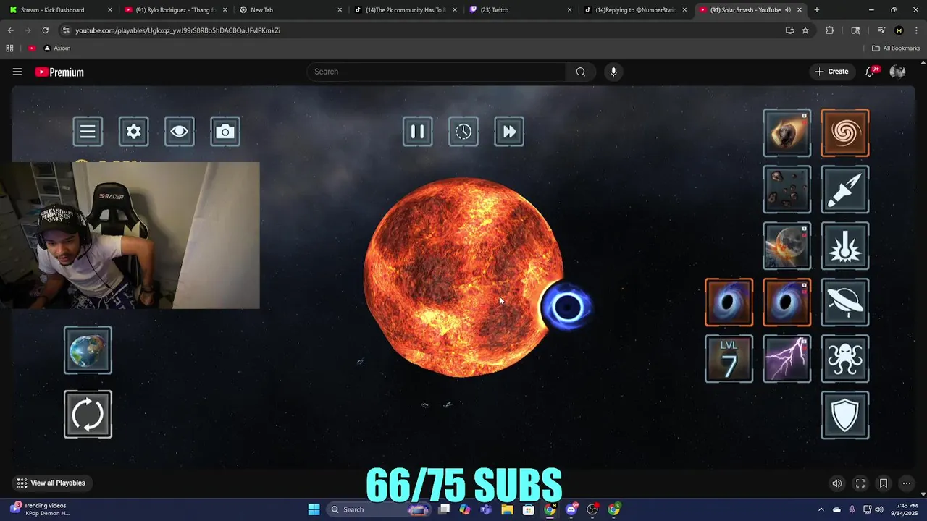The height and width of the screenshot is (521, 927).
Task: Save the playable with bookmark icon
Action: pos(884,483)
